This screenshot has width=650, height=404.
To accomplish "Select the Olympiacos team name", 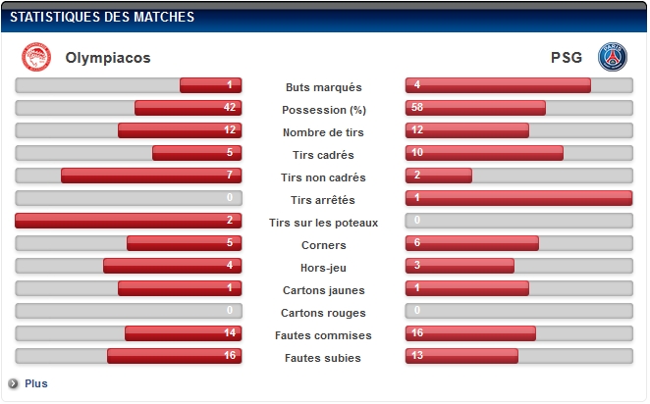I will click(x=108, y=58).
